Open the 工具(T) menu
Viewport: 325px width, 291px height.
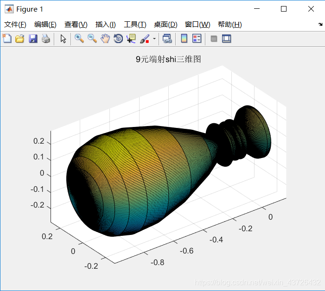(135, 25)
